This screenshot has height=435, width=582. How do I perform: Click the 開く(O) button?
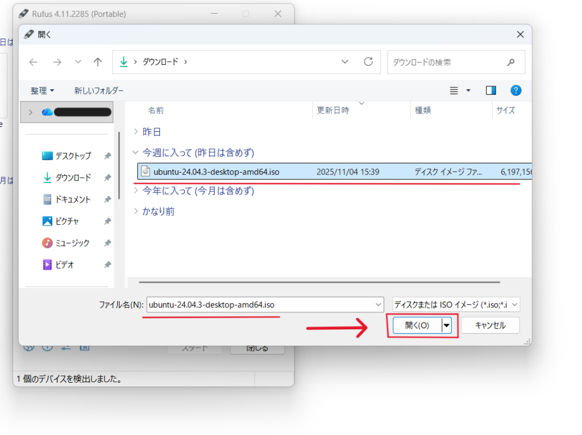417,325
